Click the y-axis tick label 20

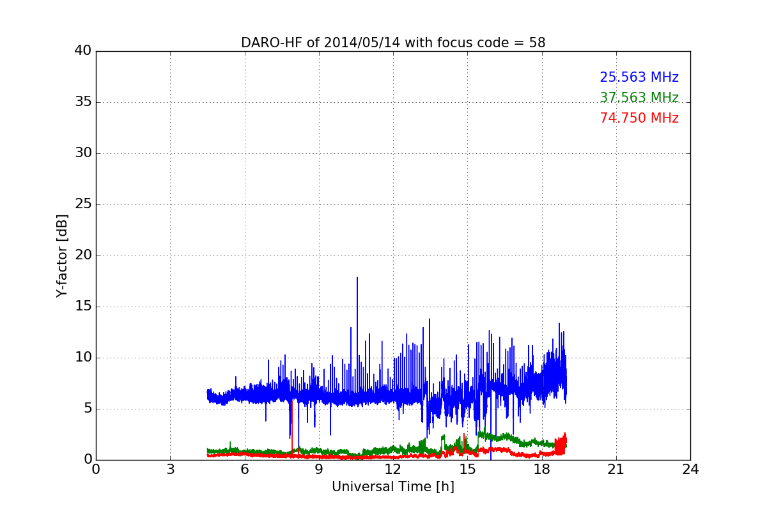[83, 256]
